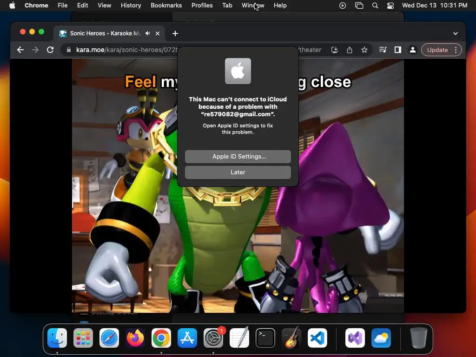This screenshot has width=476, height=357.
Task: Open Chrome profile avatar menu
Action: pyautogui.click(x=413, y=50)
